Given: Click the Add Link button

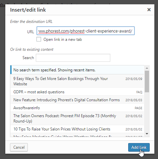Looking at the screenshot, I should [139, 147].
